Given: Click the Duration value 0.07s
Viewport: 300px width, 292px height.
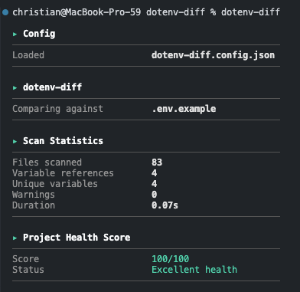Looking at the screenshot, I should point(165,205).
